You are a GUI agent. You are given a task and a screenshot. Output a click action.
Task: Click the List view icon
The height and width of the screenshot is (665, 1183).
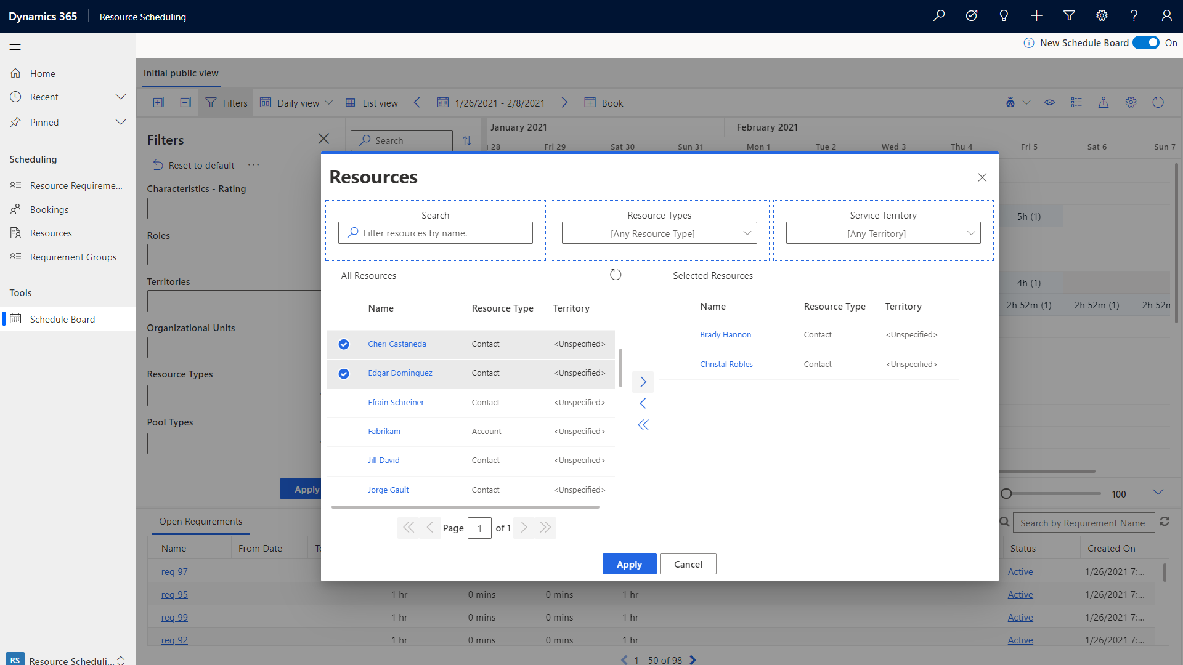350,102
